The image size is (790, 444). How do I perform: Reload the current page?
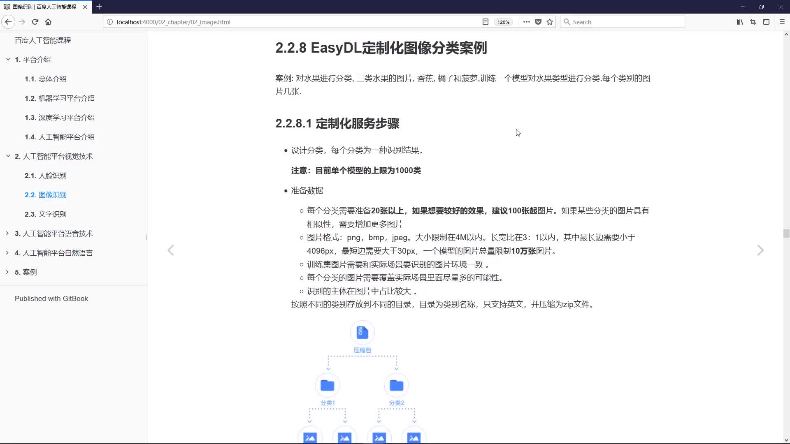click(x=35, y=22)
